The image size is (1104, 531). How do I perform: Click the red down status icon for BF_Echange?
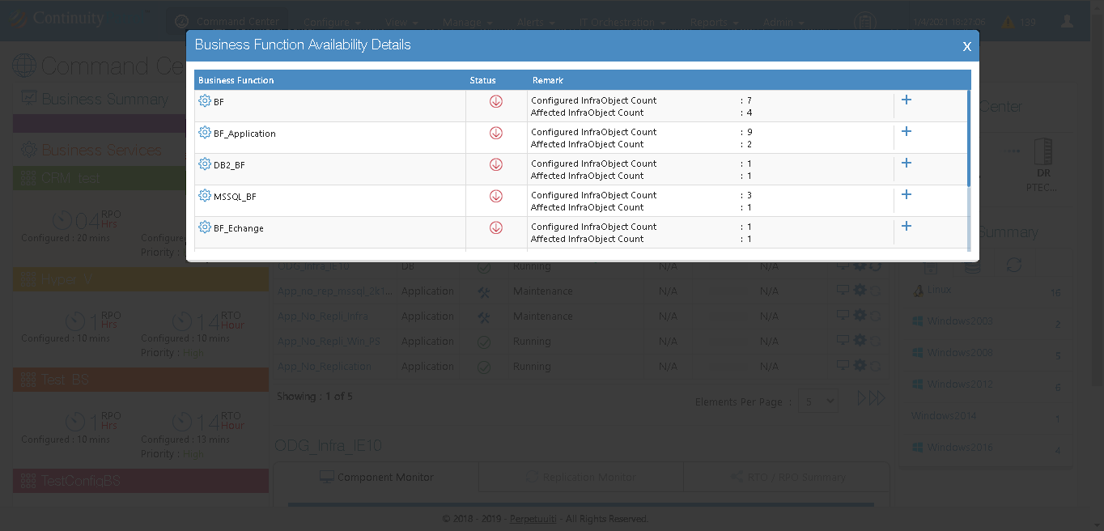(x=496, y=227)
